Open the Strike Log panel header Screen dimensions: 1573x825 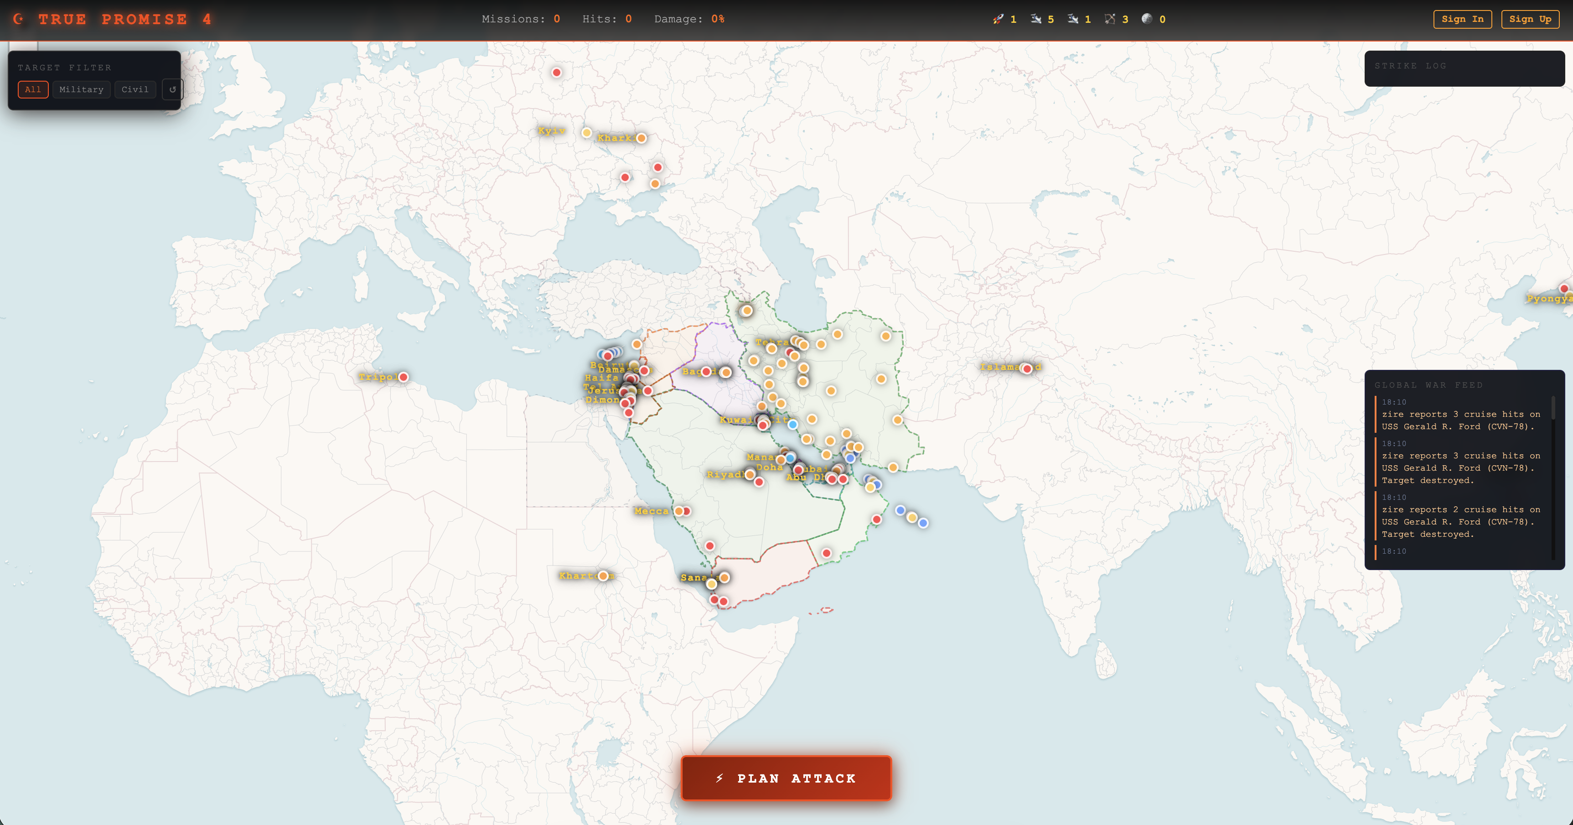coord(1410,66)
